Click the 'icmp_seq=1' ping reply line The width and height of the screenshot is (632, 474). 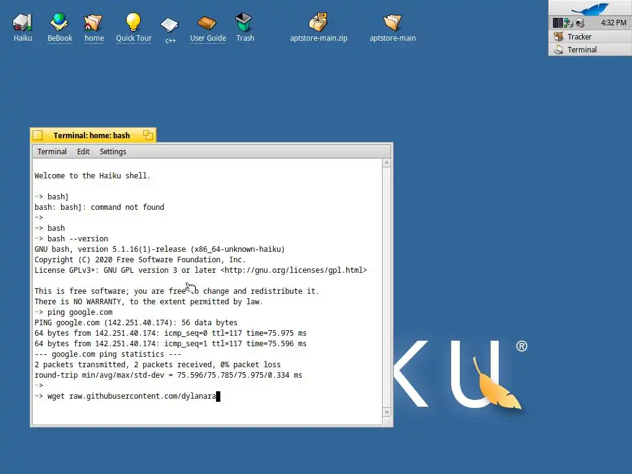[x=170, y=343]
